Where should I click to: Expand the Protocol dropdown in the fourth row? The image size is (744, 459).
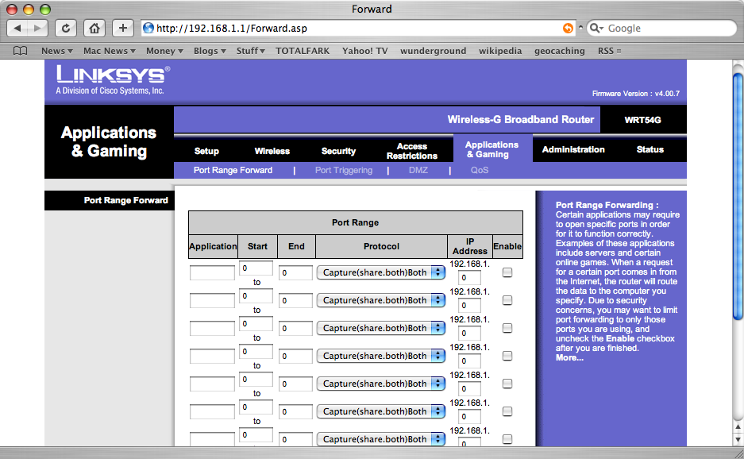click(380, 356)
